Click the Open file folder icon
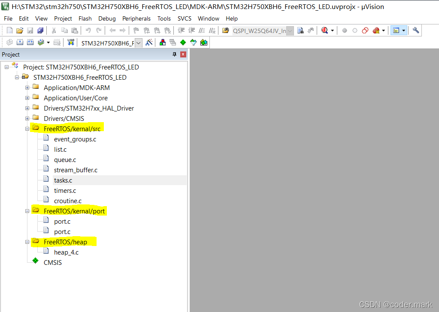Screen dimensions: 439x312 [20, 30]
